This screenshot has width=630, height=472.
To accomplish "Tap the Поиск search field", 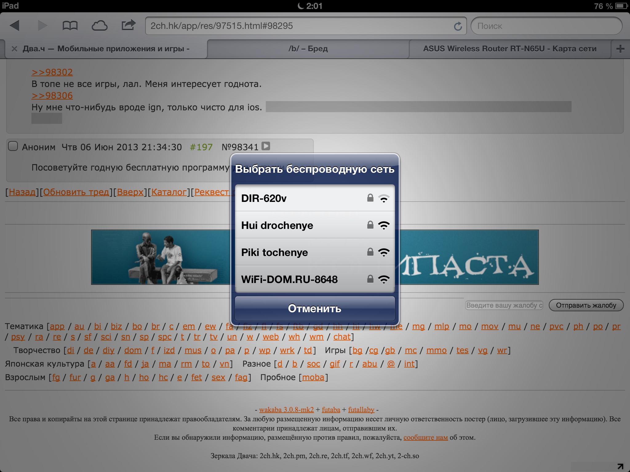I will coord(547,26).
